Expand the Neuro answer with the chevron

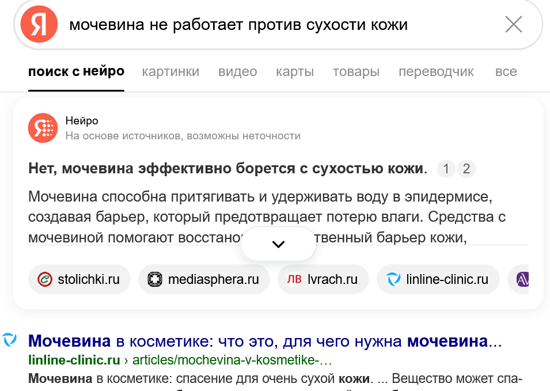coord(279,244)
